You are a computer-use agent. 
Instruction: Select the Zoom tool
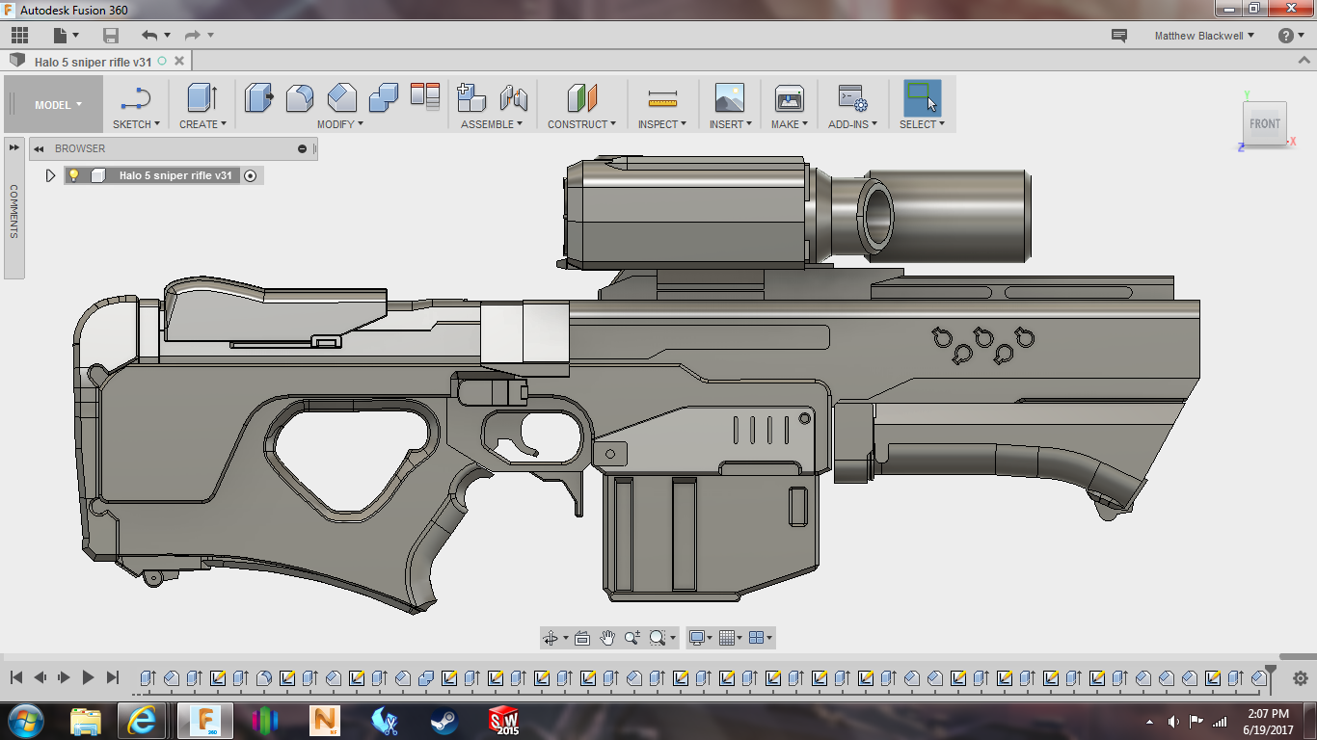(632, 638)
